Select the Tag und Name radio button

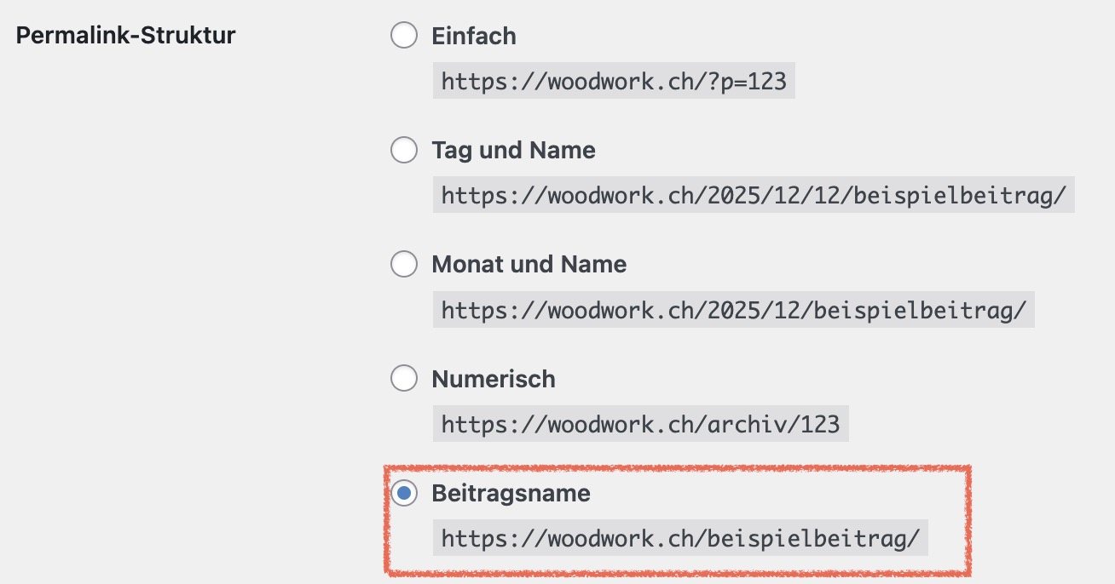click(404, 151)
